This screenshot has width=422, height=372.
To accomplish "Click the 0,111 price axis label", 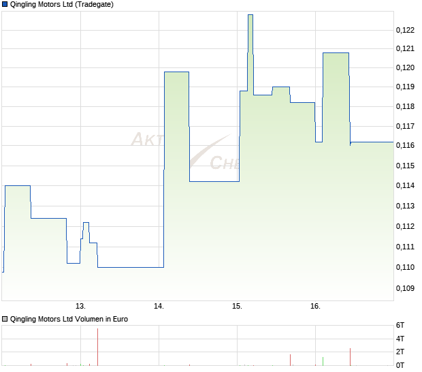I will tap(405, 247).
